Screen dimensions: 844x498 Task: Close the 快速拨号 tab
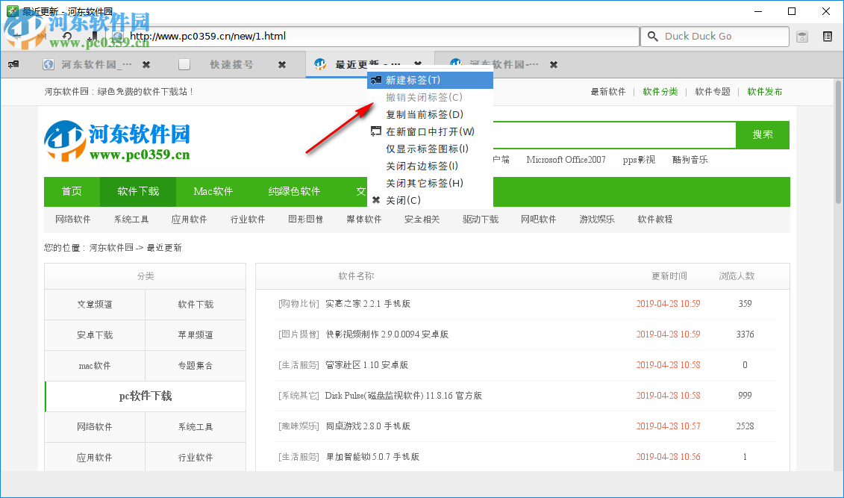click(281, 64)
